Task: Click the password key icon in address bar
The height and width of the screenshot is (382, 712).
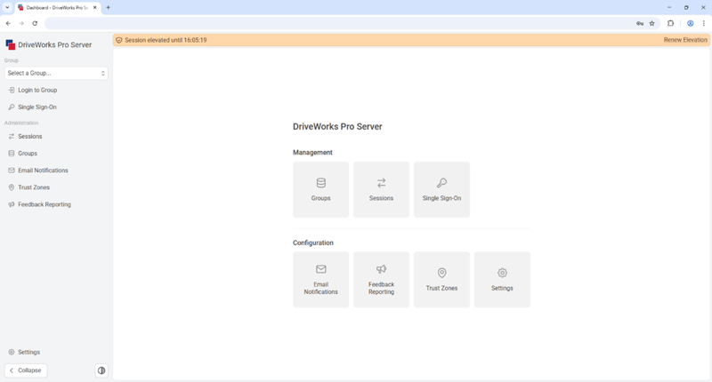Action: [x=640, y=23]
